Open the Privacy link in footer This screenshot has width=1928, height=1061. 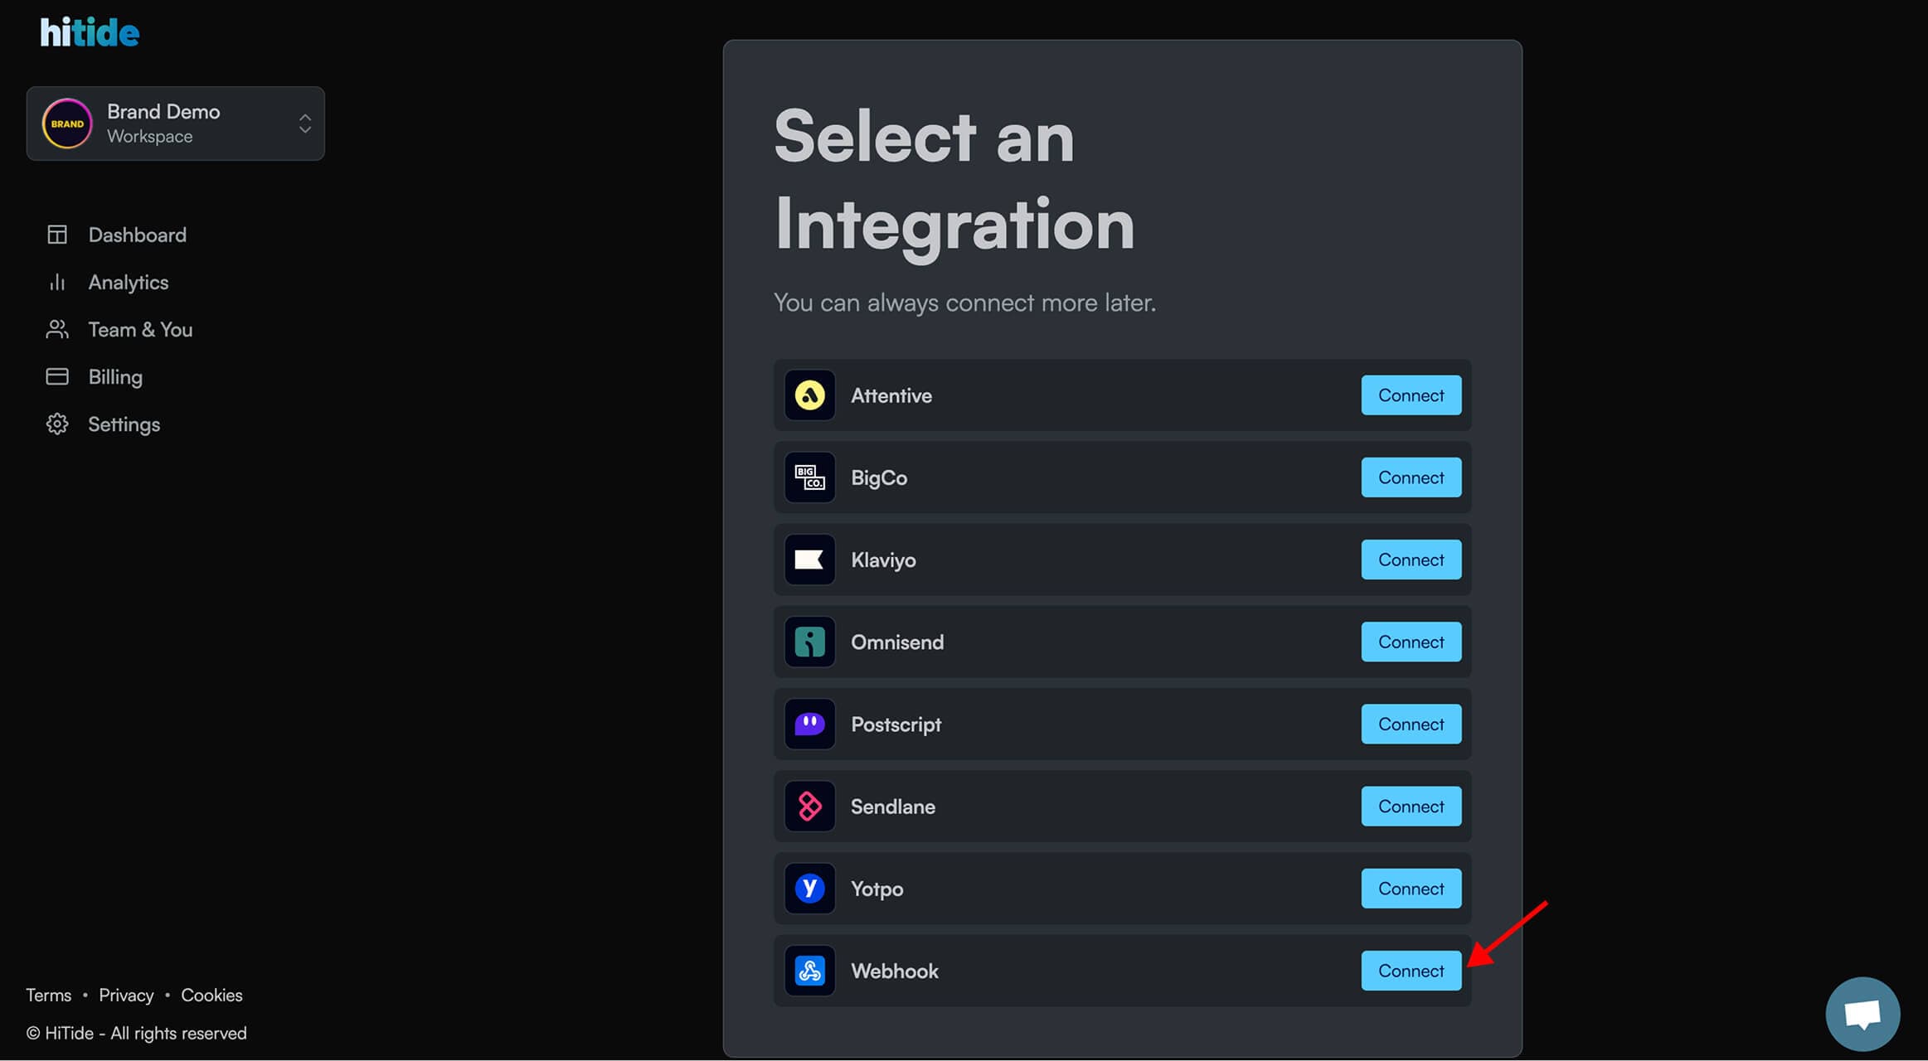126,995
